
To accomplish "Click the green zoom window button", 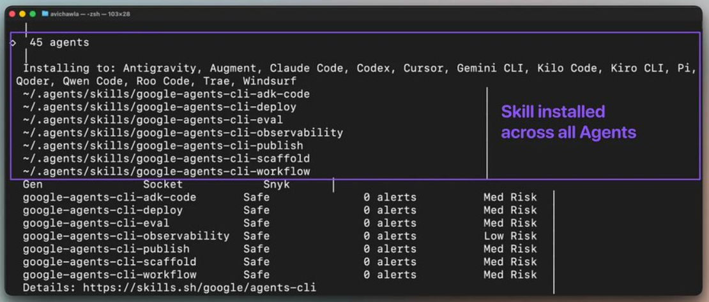I will coord(33,14).
